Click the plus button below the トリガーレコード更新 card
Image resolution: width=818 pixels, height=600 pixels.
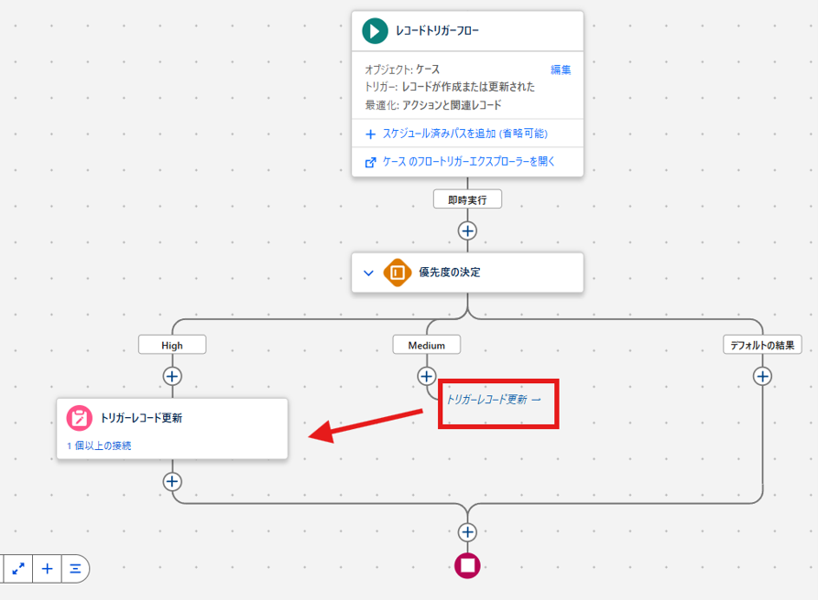[x=172, y=481]
